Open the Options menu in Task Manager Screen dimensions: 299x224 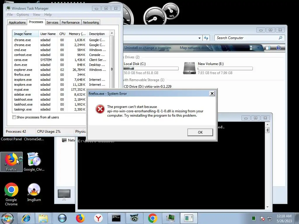23,15
